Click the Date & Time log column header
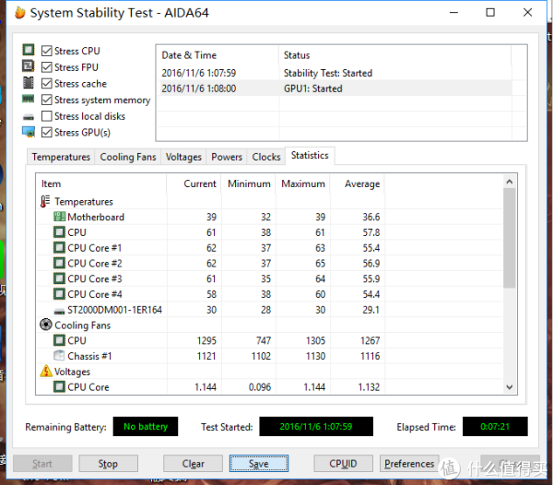Viewport: 553px width, 485px height. (218, 55)
